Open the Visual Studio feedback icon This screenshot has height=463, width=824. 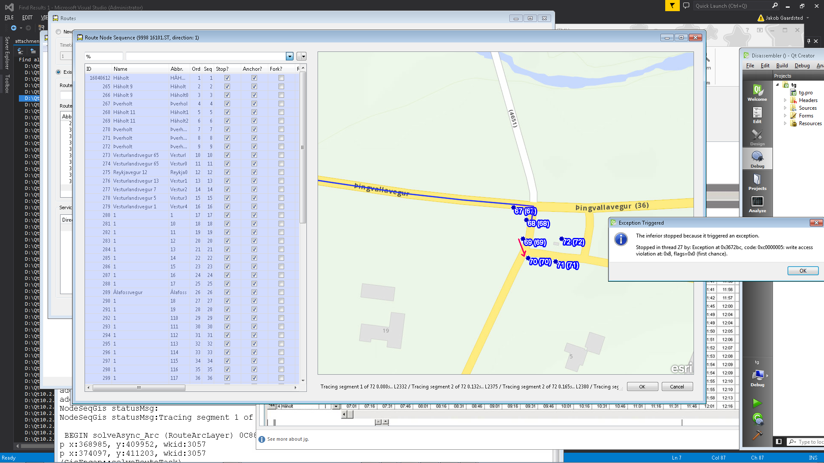686,6
